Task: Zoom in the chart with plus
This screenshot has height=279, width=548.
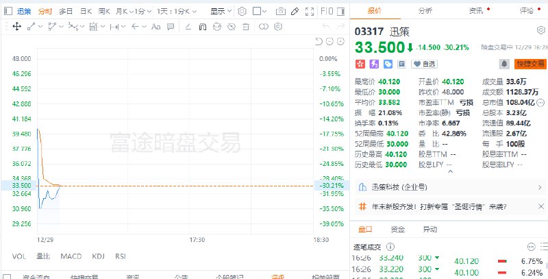Action: [340, 42]
